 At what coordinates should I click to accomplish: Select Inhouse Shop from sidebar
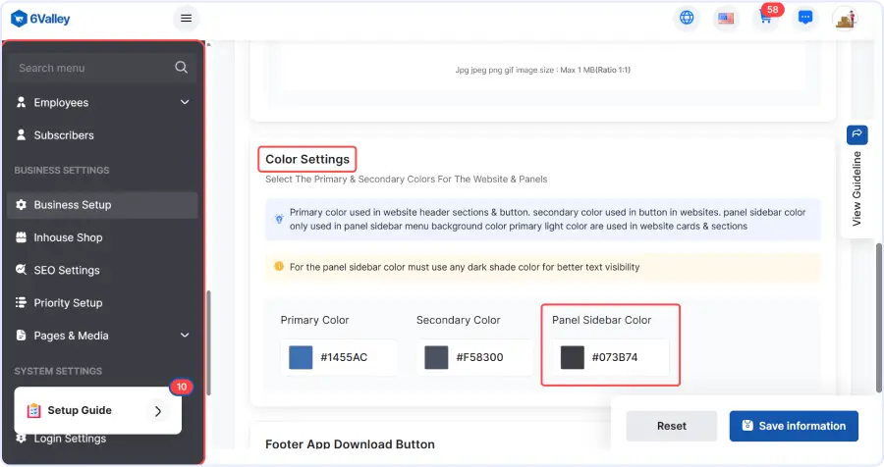(68, 237)
